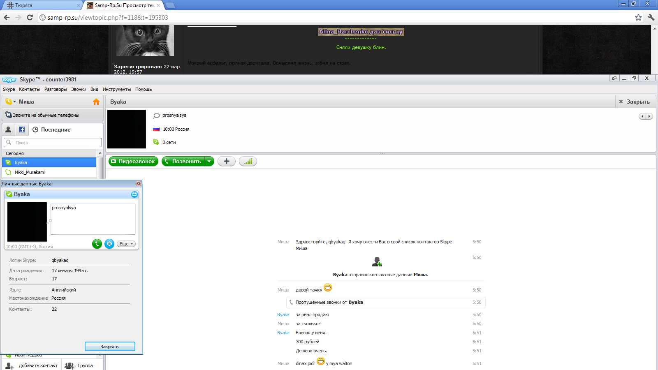
Task: Click the Facebook tab icon in Skype sidebar
Action: [22, 129]
